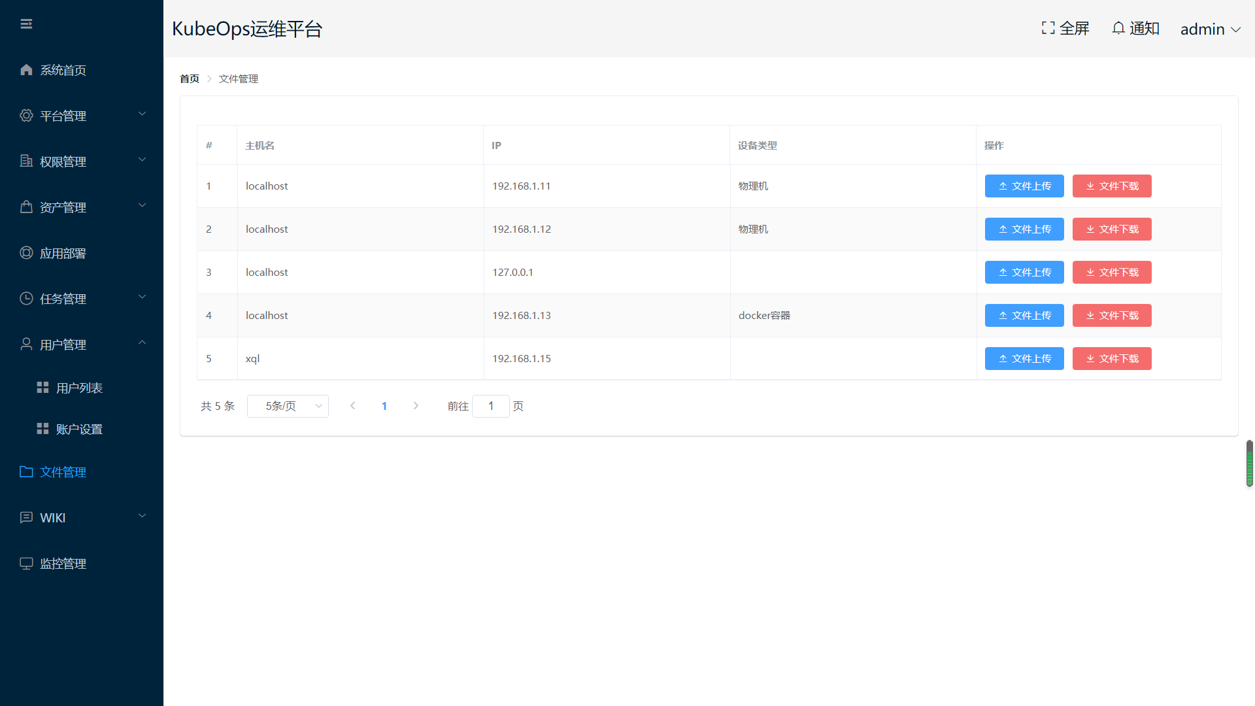Open the admin user dropdown
Image resolution: width=1255 pixels, height=706 pixels.
point(1210,29)
